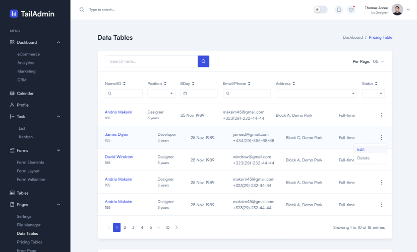Sort by Email/Phone column arrows
The height and width of the screenshot is (252, 417).
(249, 83)
